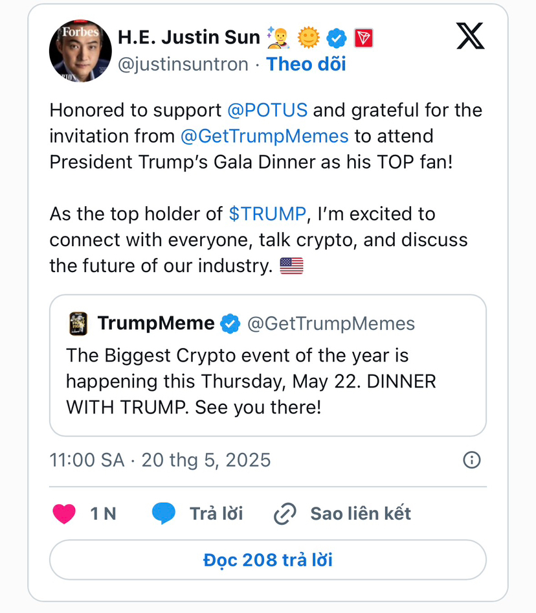Click the chain link copy icon

pos(285,514)
